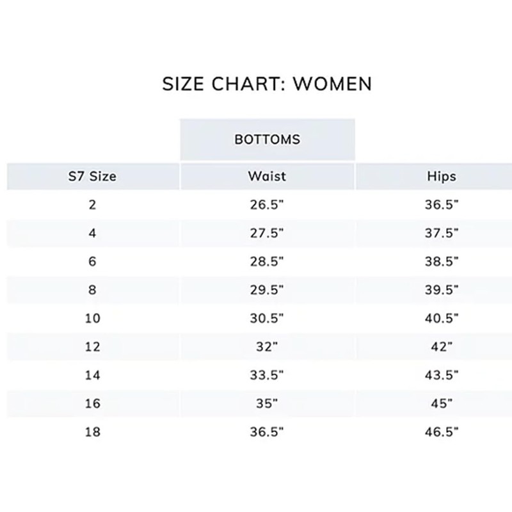Select the 35" waist value
The image size is (512, 512).
pos(268,403)
